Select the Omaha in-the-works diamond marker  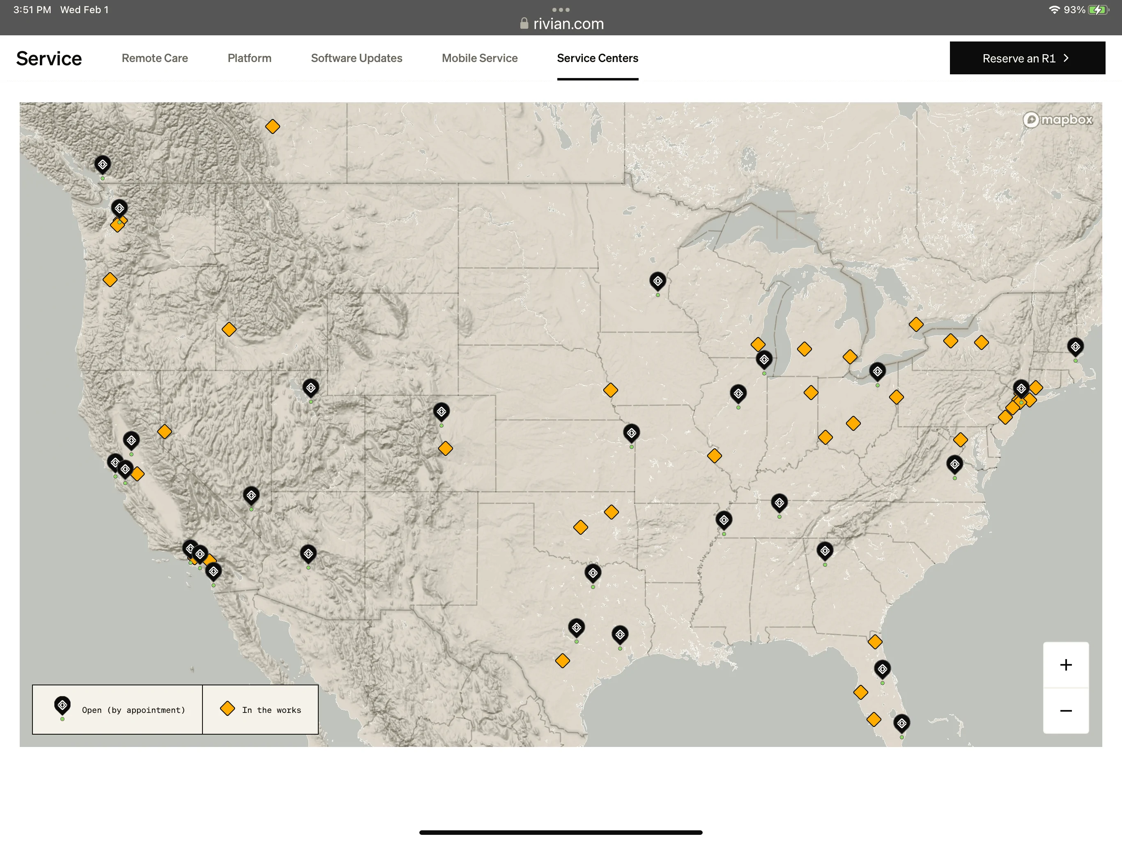click(610, 390)
